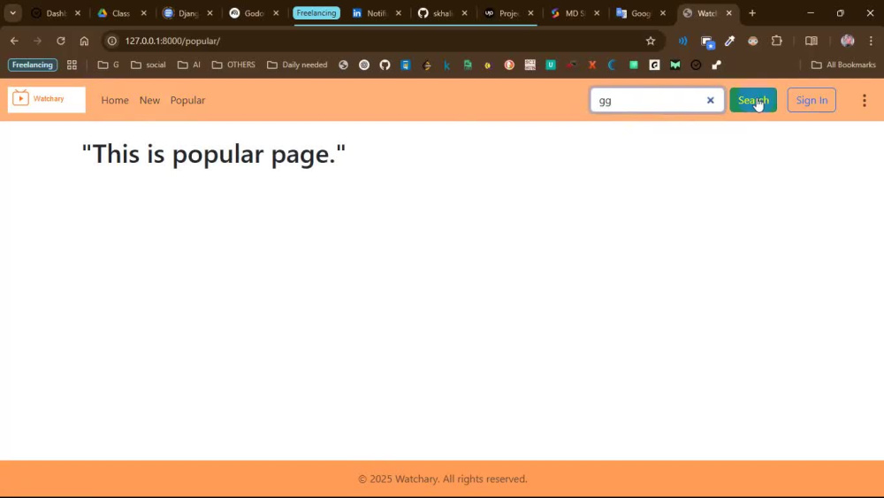Image resolution: width=884 pixels, height=498 pixels.
Task: Open the site's three-dot menu
Action: [865, 100]
